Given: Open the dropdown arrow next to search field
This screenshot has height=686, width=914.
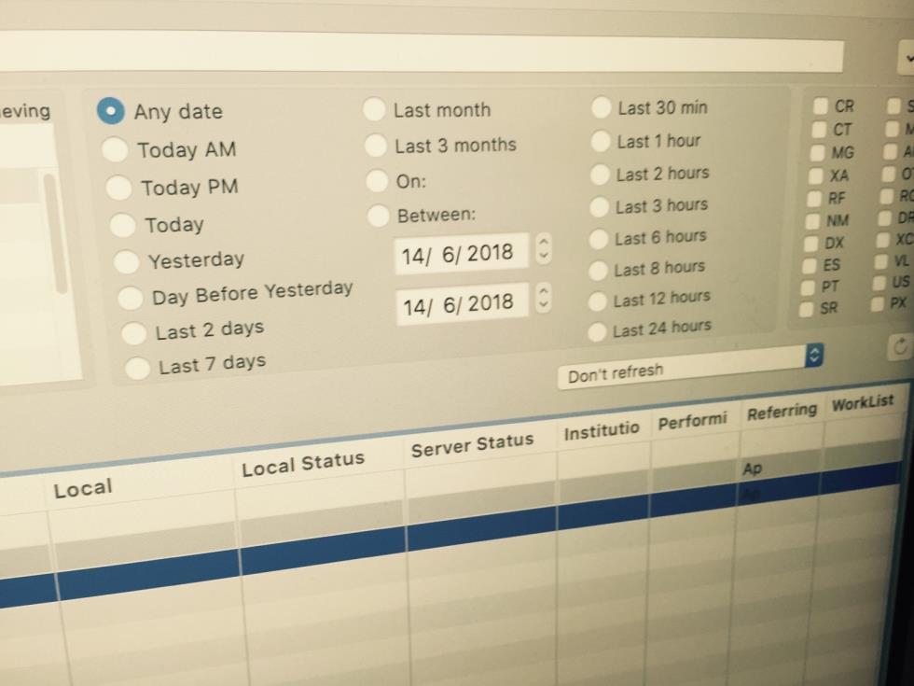Looking at the screenshot, I should (x=907, y=56).
